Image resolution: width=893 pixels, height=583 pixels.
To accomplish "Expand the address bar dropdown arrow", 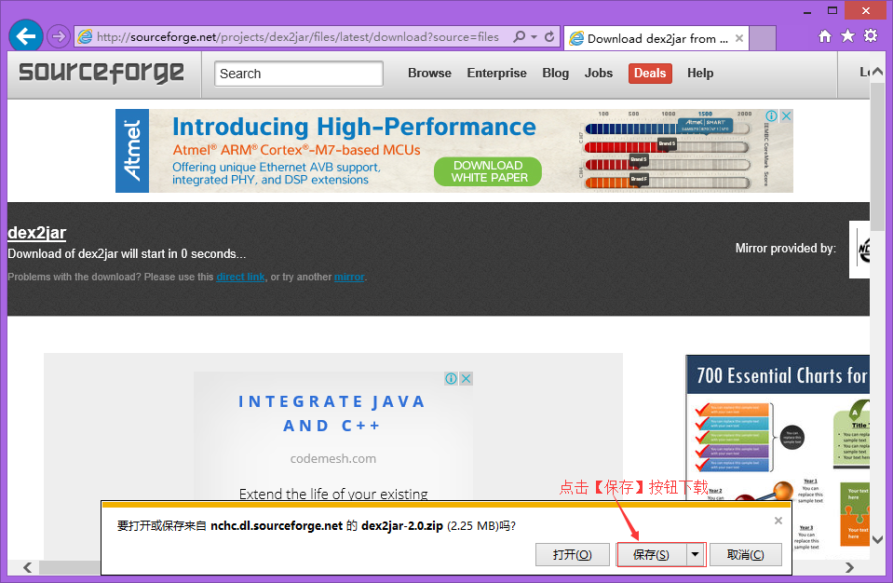I will tap(534, 37).
